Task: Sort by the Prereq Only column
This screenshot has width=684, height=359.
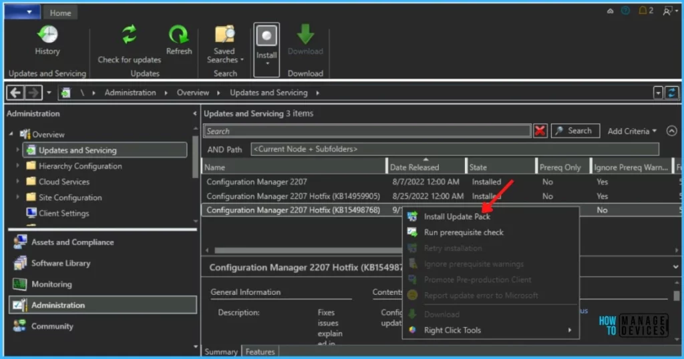Action: pos(562,167)
